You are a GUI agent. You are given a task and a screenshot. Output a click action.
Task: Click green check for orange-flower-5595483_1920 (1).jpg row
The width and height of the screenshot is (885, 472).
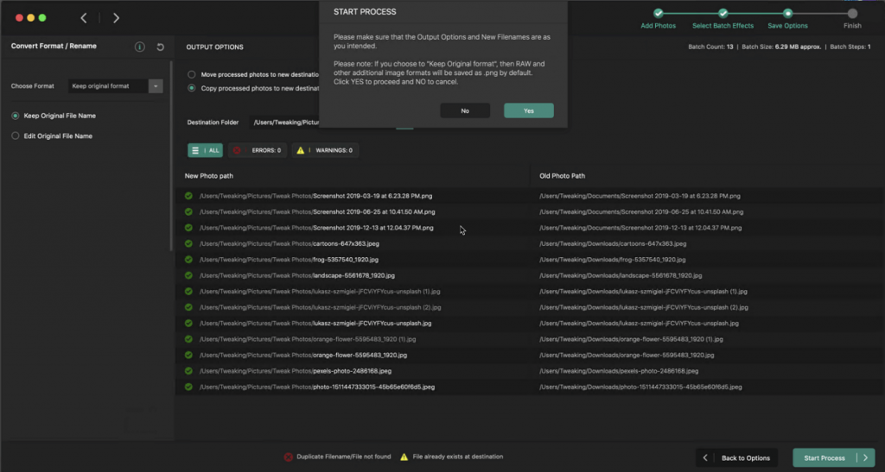click(x=188, y=339)
